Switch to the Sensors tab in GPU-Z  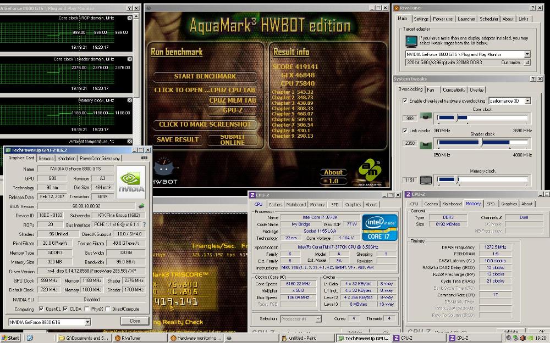click(x=46, y=159)
